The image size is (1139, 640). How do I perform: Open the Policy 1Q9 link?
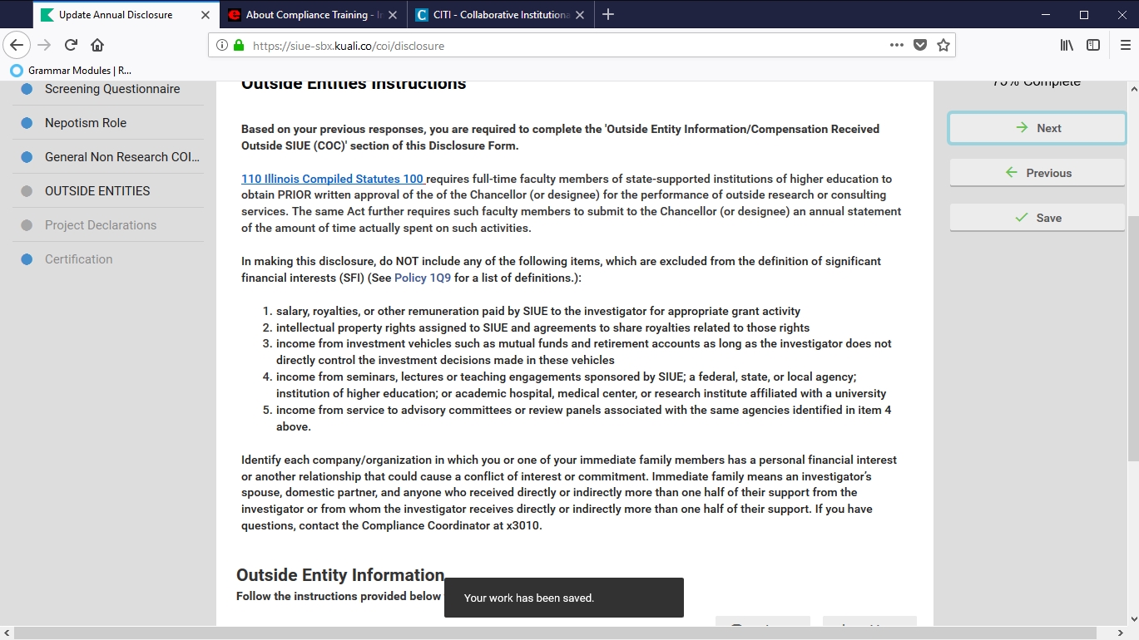tap(422, 278)
